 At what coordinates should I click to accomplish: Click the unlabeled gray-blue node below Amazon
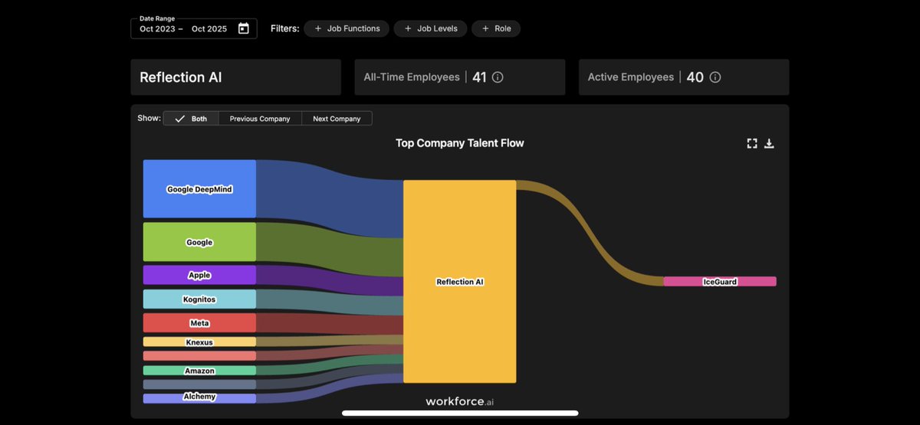pos(199,384)
